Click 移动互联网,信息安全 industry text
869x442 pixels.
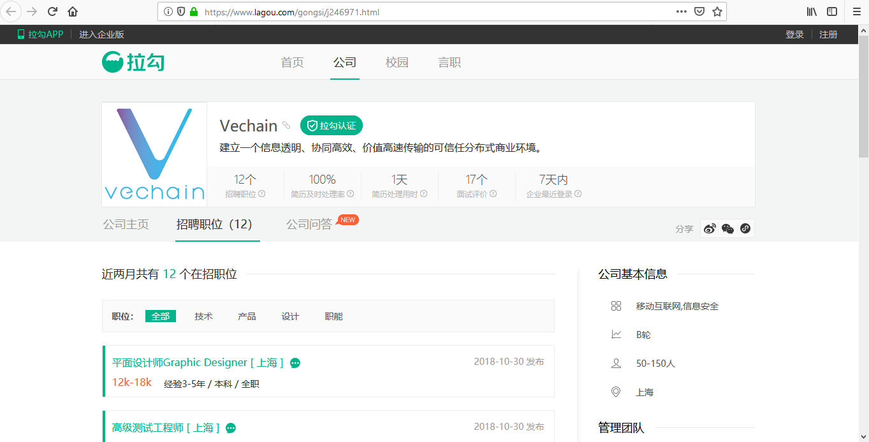click(677, 306)
